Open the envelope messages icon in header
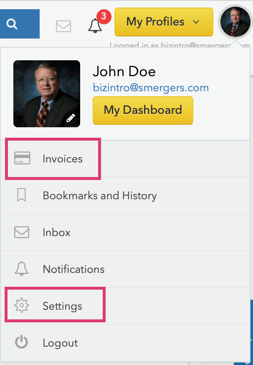 (63, 26)
